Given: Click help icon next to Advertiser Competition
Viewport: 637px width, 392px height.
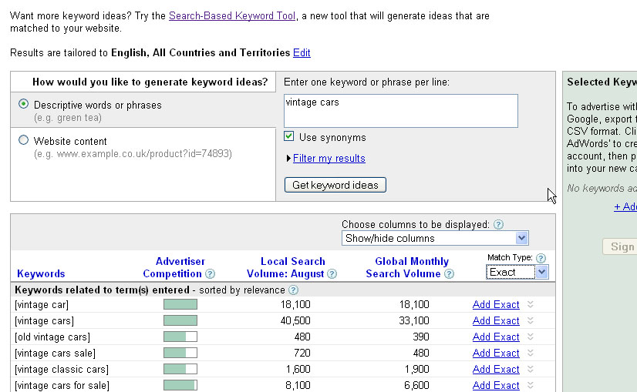Looking at the screenshot, I should coord(210,274).
